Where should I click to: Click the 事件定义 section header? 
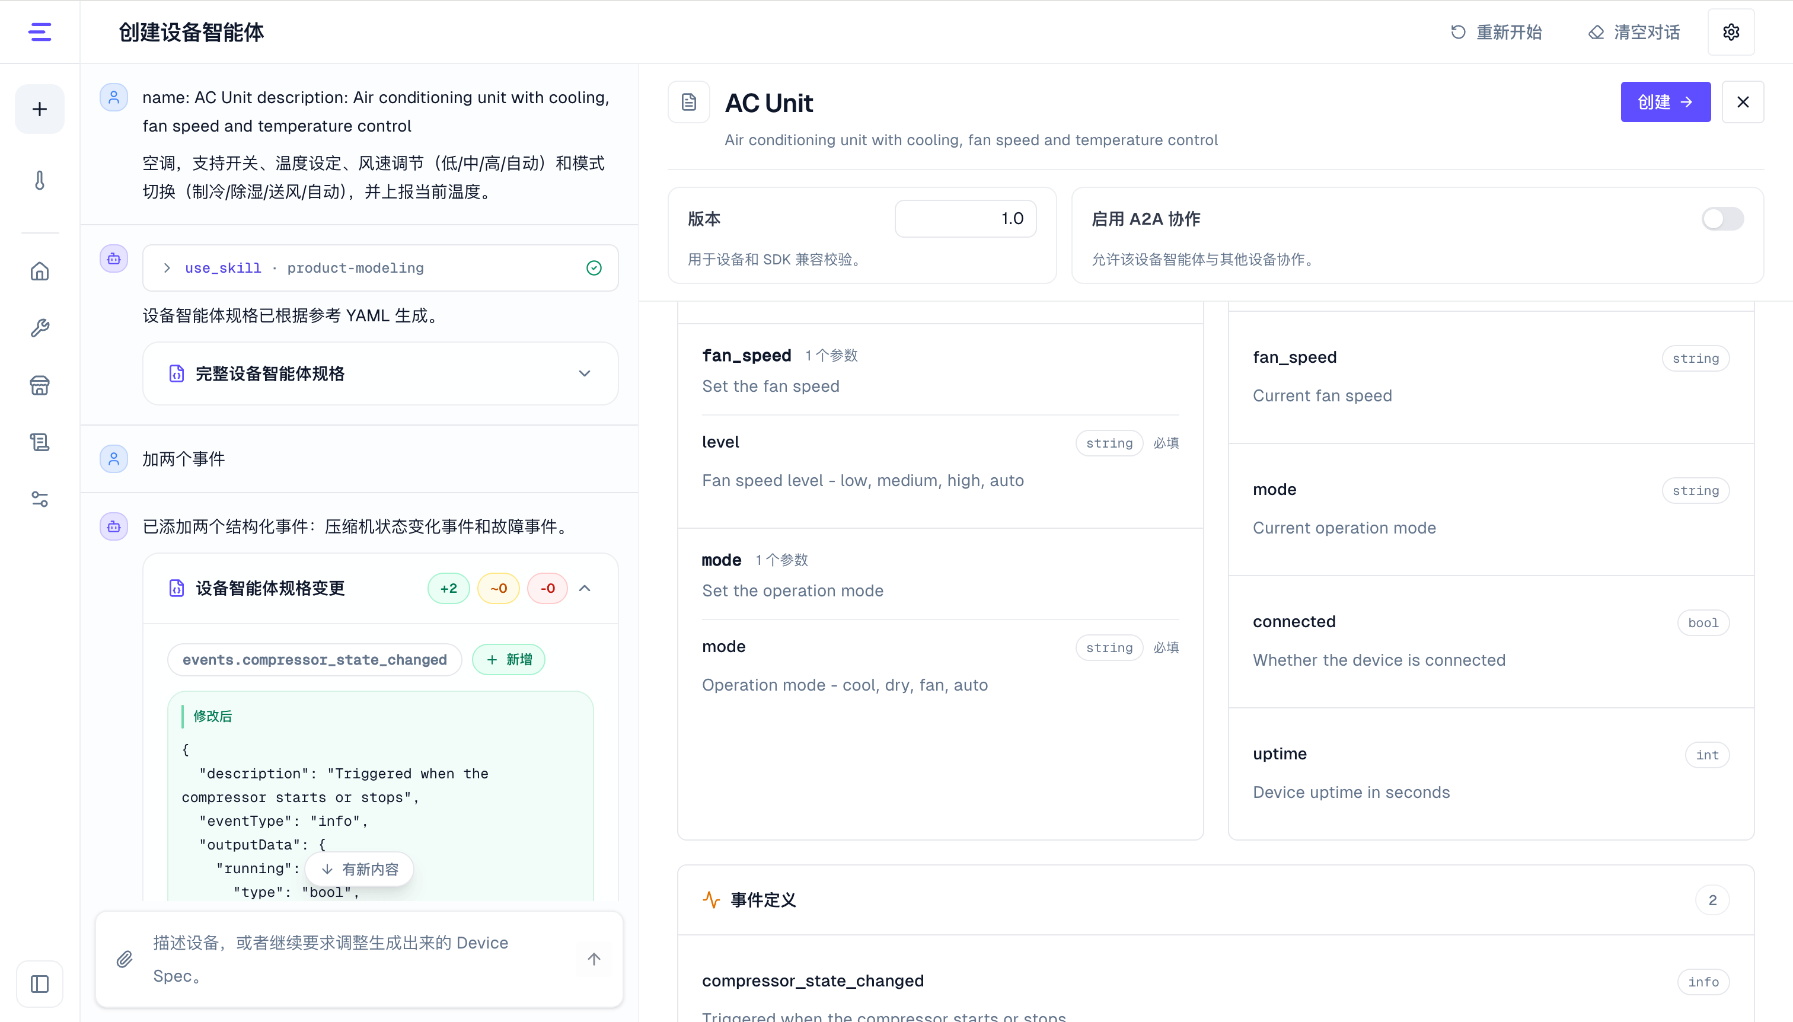1215,900
